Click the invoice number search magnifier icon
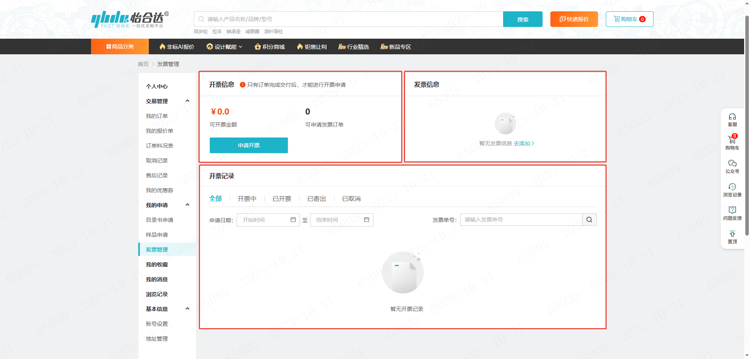750x359 pixels. tap(589, 220)
